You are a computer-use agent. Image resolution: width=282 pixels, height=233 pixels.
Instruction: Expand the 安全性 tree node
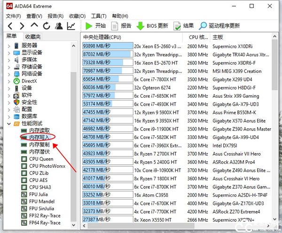(x=9, y=103)
